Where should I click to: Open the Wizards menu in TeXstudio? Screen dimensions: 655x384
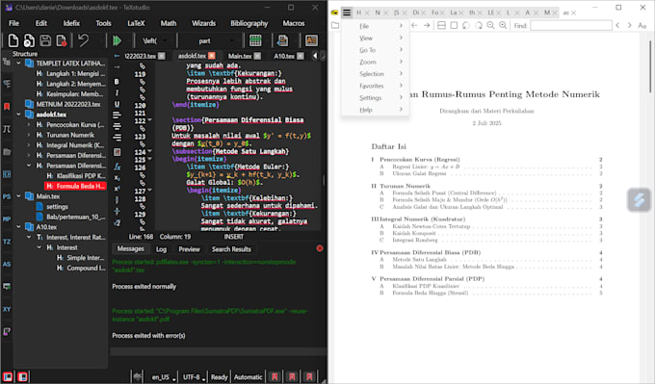(203, 23)
